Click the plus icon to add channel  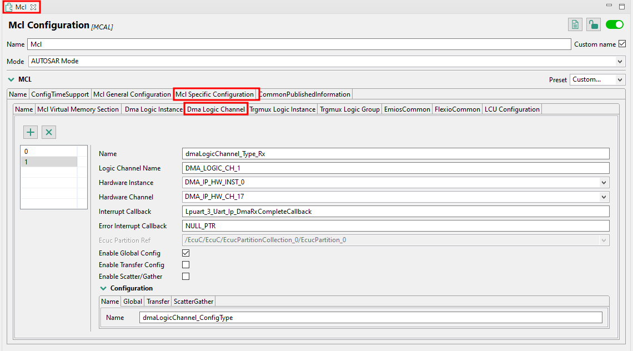[31, 132]
